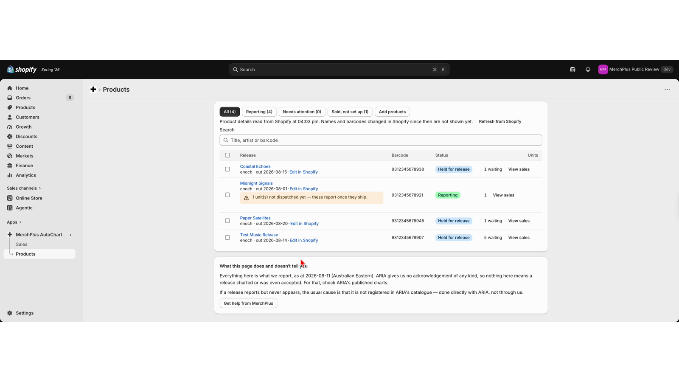The image size is (679, 382).
Task: Click the Markets globe icon
Action: [x=10, y=156]
